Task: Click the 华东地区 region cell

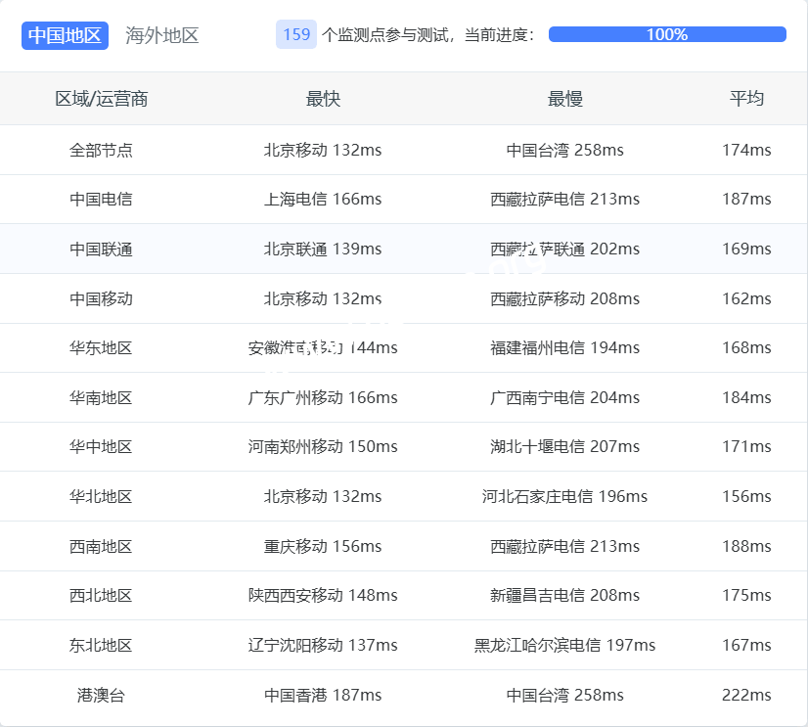Action: tap(101, 347)
